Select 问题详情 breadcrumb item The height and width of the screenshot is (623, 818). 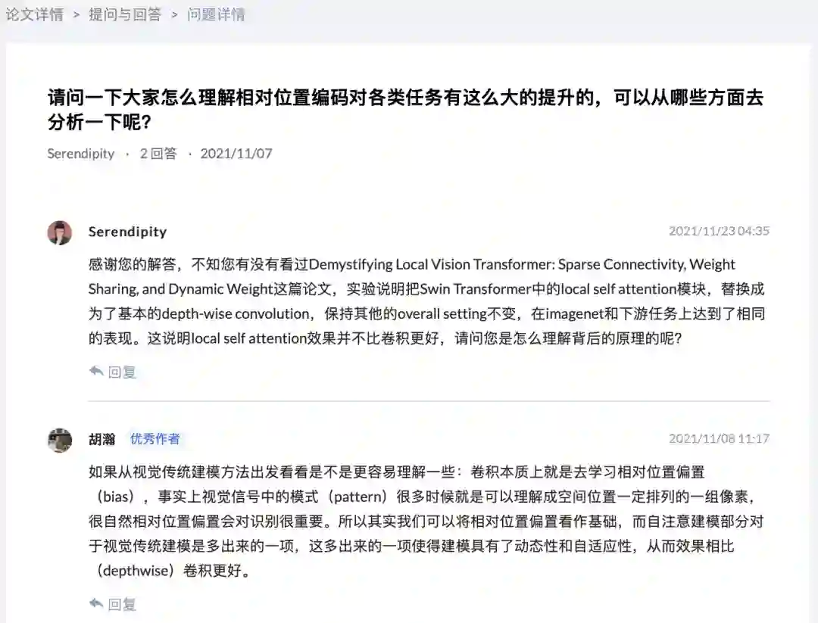(216, 14)
